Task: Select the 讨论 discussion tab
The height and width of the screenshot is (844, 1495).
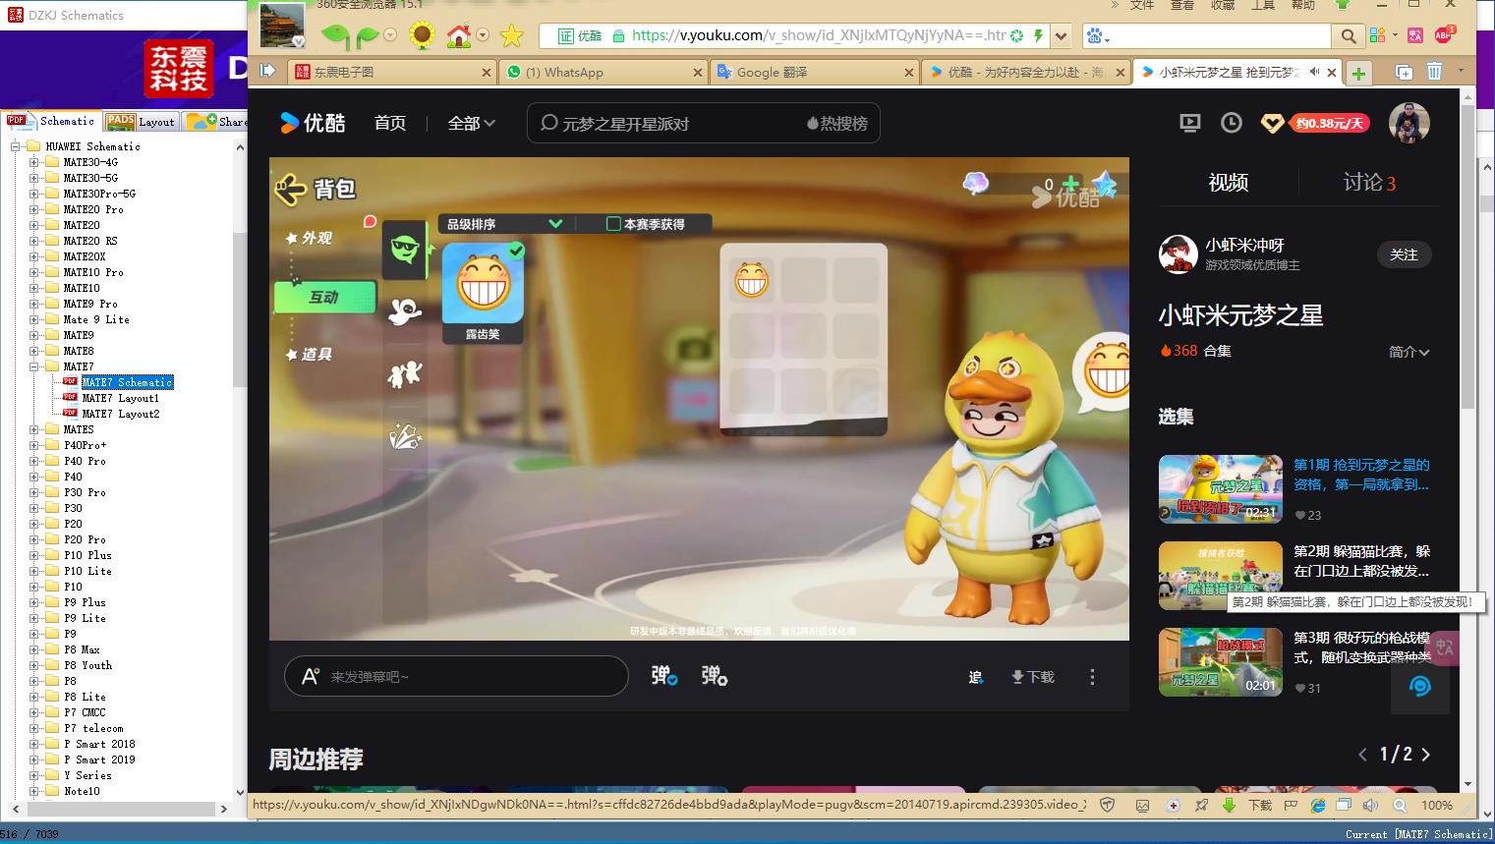Action: pos(1368,183)
